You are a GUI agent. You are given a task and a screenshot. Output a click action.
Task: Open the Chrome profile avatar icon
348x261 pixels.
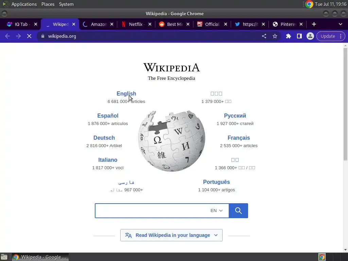[x=310, y=36]
